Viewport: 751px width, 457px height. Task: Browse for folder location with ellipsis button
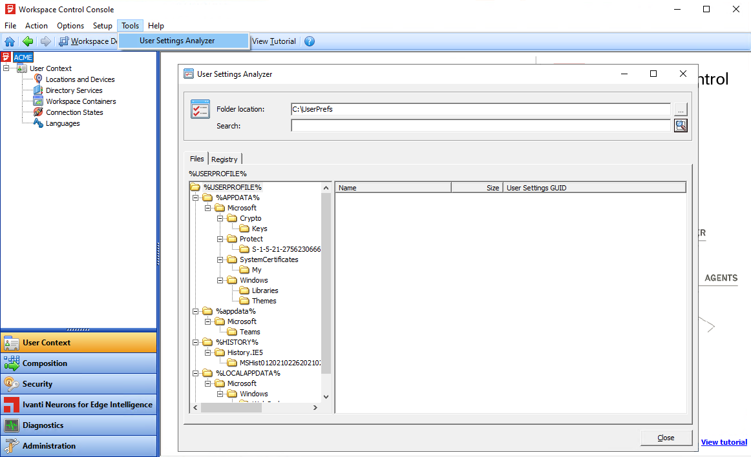click(681, 110)
